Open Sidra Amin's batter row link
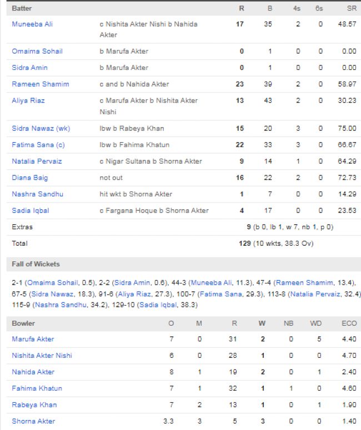Viewport: 361px width, 430px height. [29, 68]
